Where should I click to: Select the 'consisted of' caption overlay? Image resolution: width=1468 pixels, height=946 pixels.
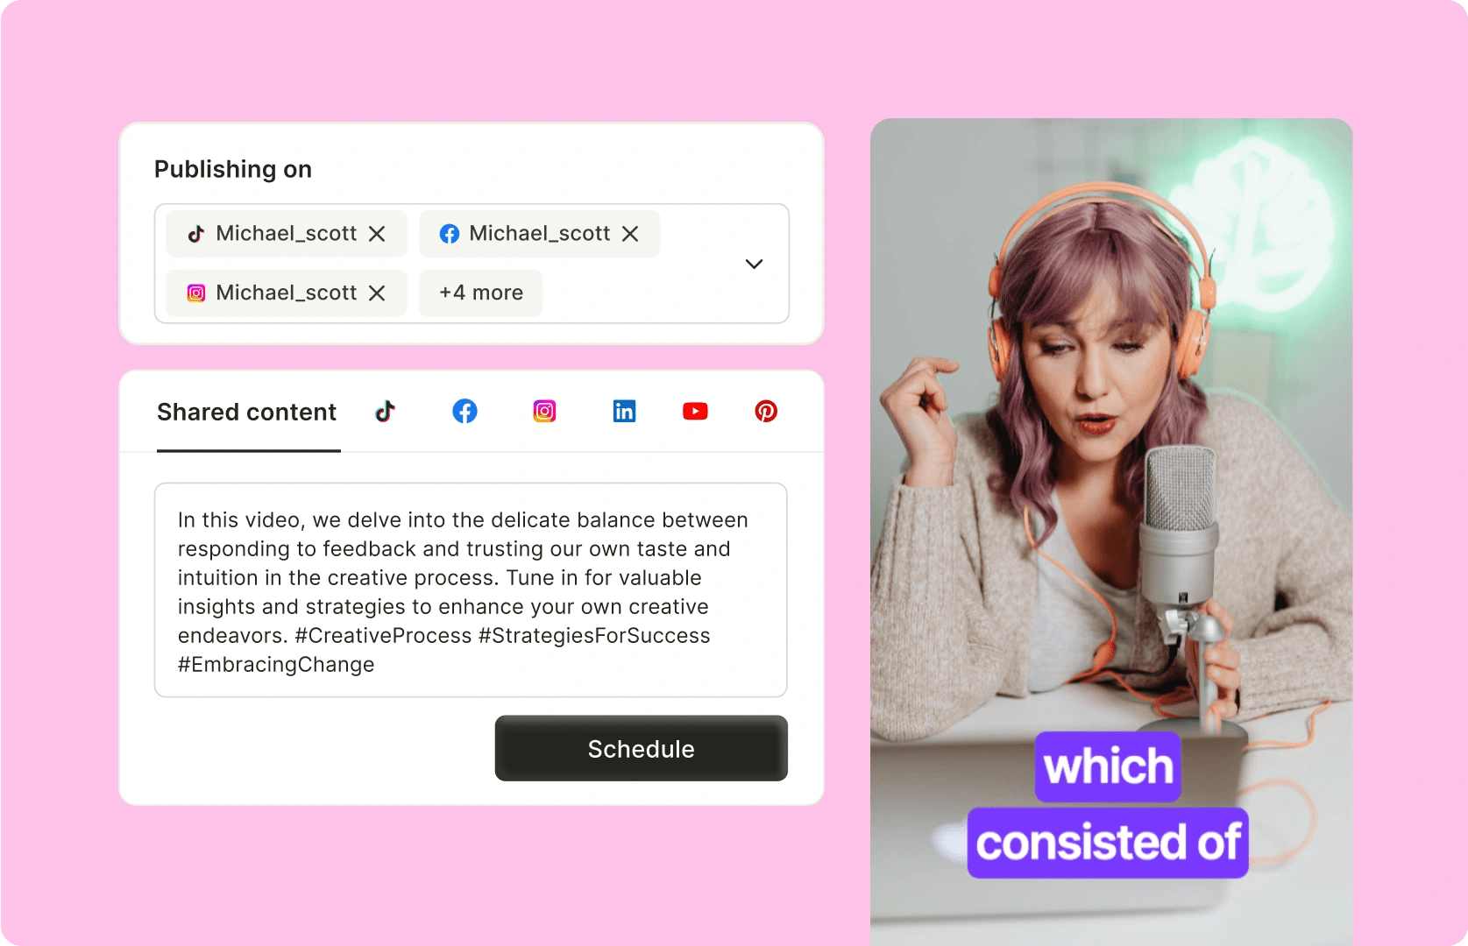click(x=1108, y=843)
